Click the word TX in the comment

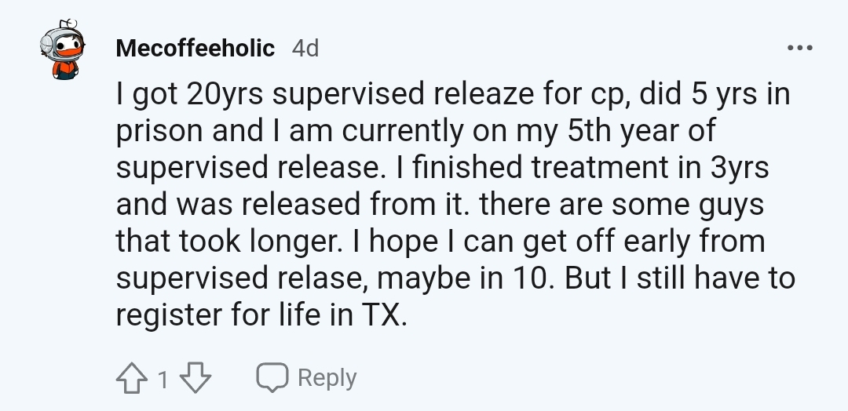coord(381,315)
